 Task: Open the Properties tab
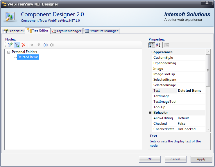(13, 31)
